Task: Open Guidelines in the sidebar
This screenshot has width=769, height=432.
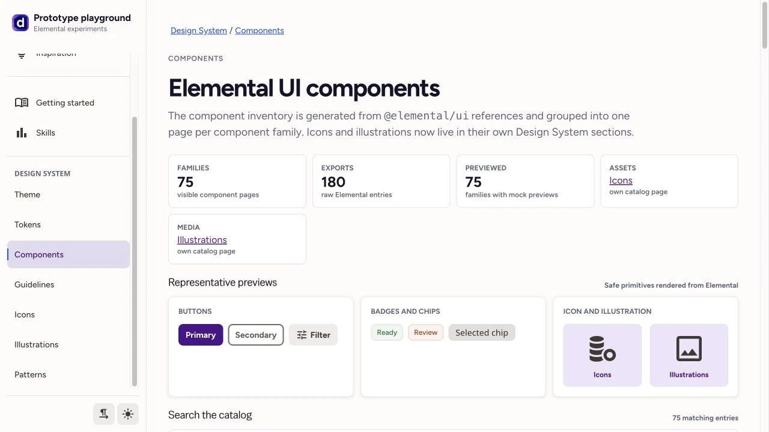Action: (68, 284)
